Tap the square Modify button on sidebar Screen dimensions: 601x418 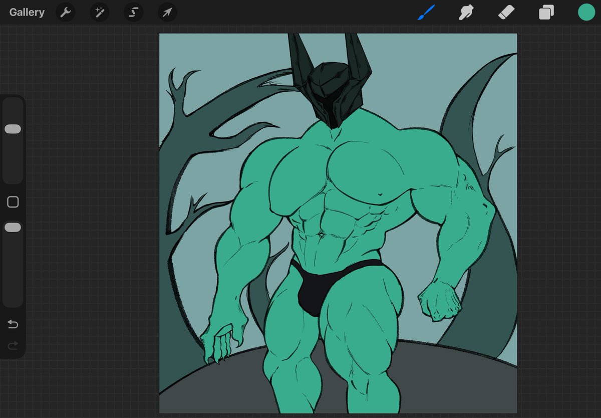click(x=13, y=202)
